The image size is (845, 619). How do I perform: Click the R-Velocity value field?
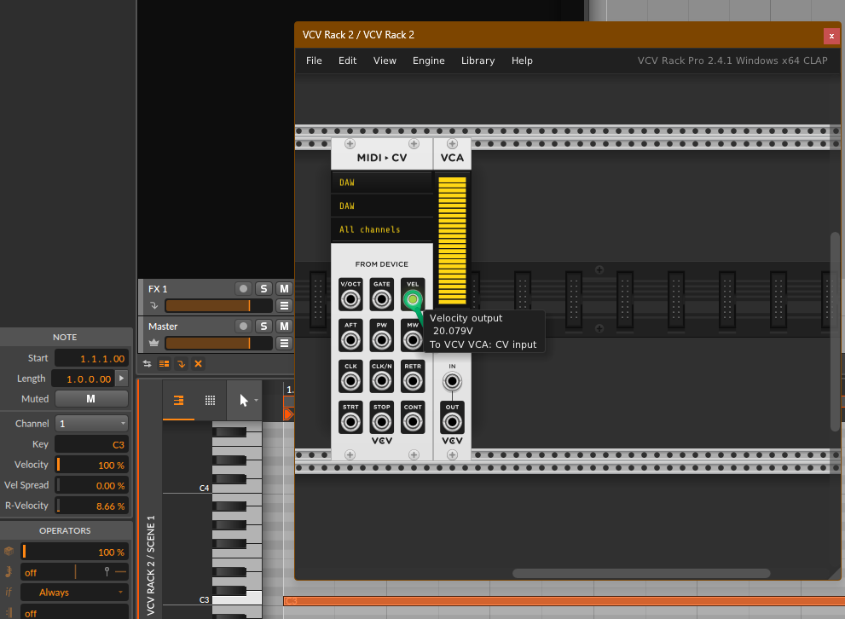point(91,506)
